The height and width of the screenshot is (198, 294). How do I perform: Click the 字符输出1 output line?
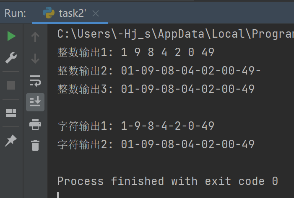136,126
